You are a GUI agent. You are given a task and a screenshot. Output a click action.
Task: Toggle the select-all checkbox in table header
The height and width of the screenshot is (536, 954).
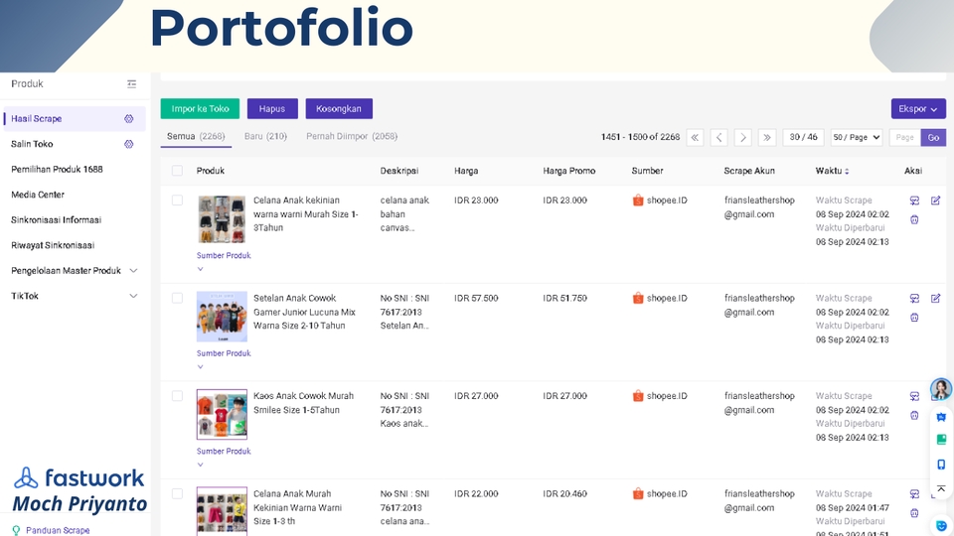[177, 171]
